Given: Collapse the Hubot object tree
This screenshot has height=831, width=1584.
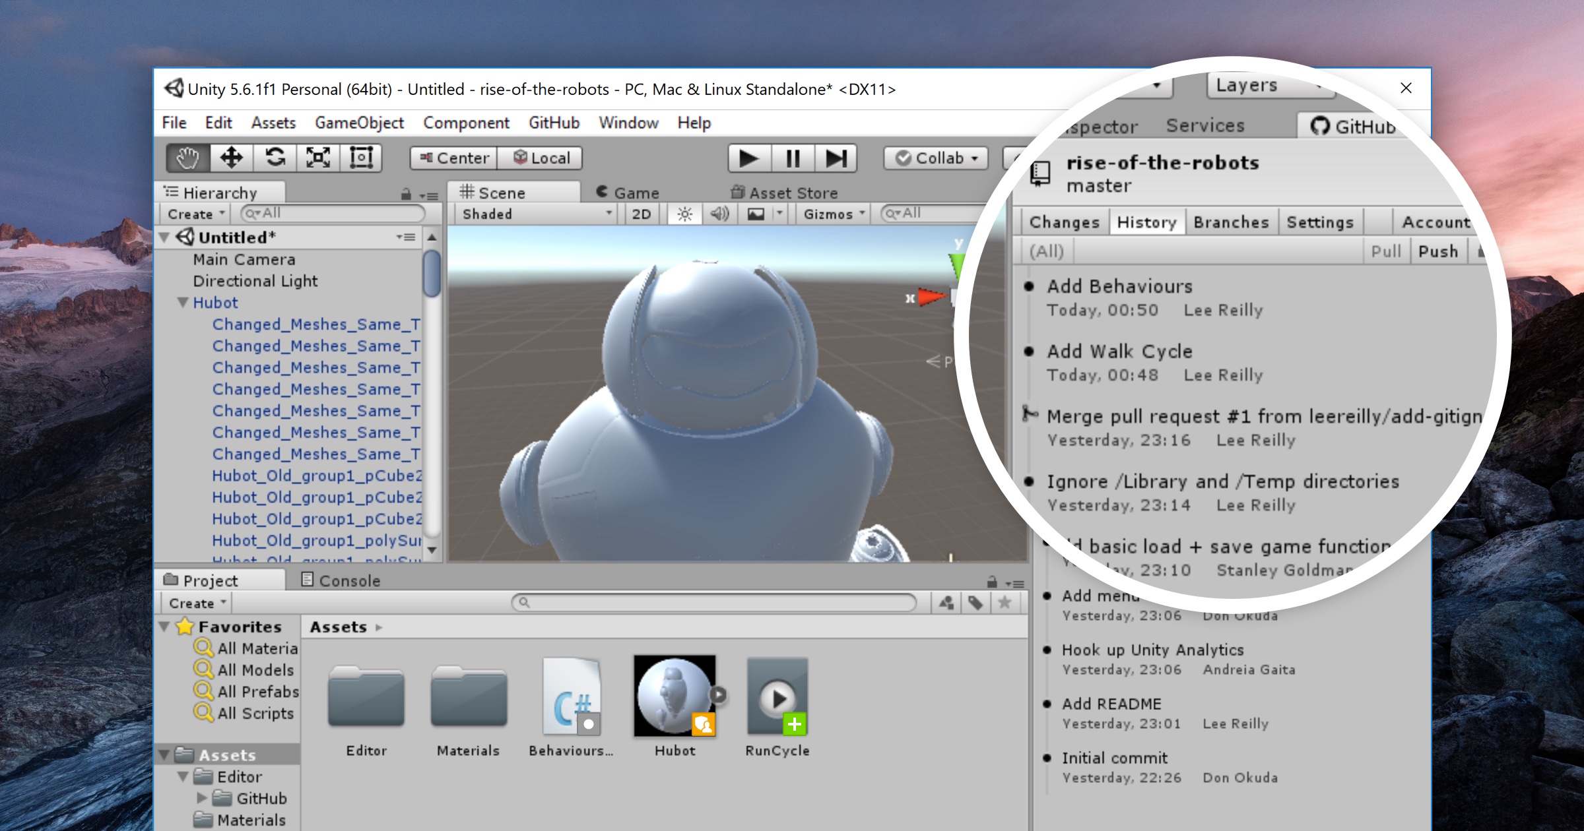Looking at the screenshot, I should (x=183, y=303).
